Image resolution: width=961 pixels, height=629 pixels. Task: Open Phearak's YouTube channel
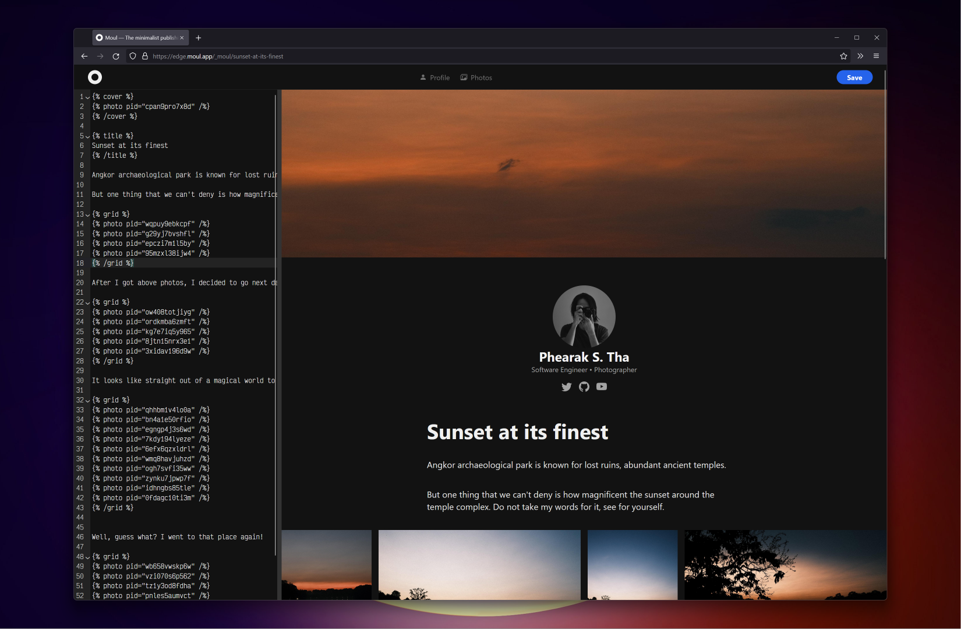coord(602,387)
